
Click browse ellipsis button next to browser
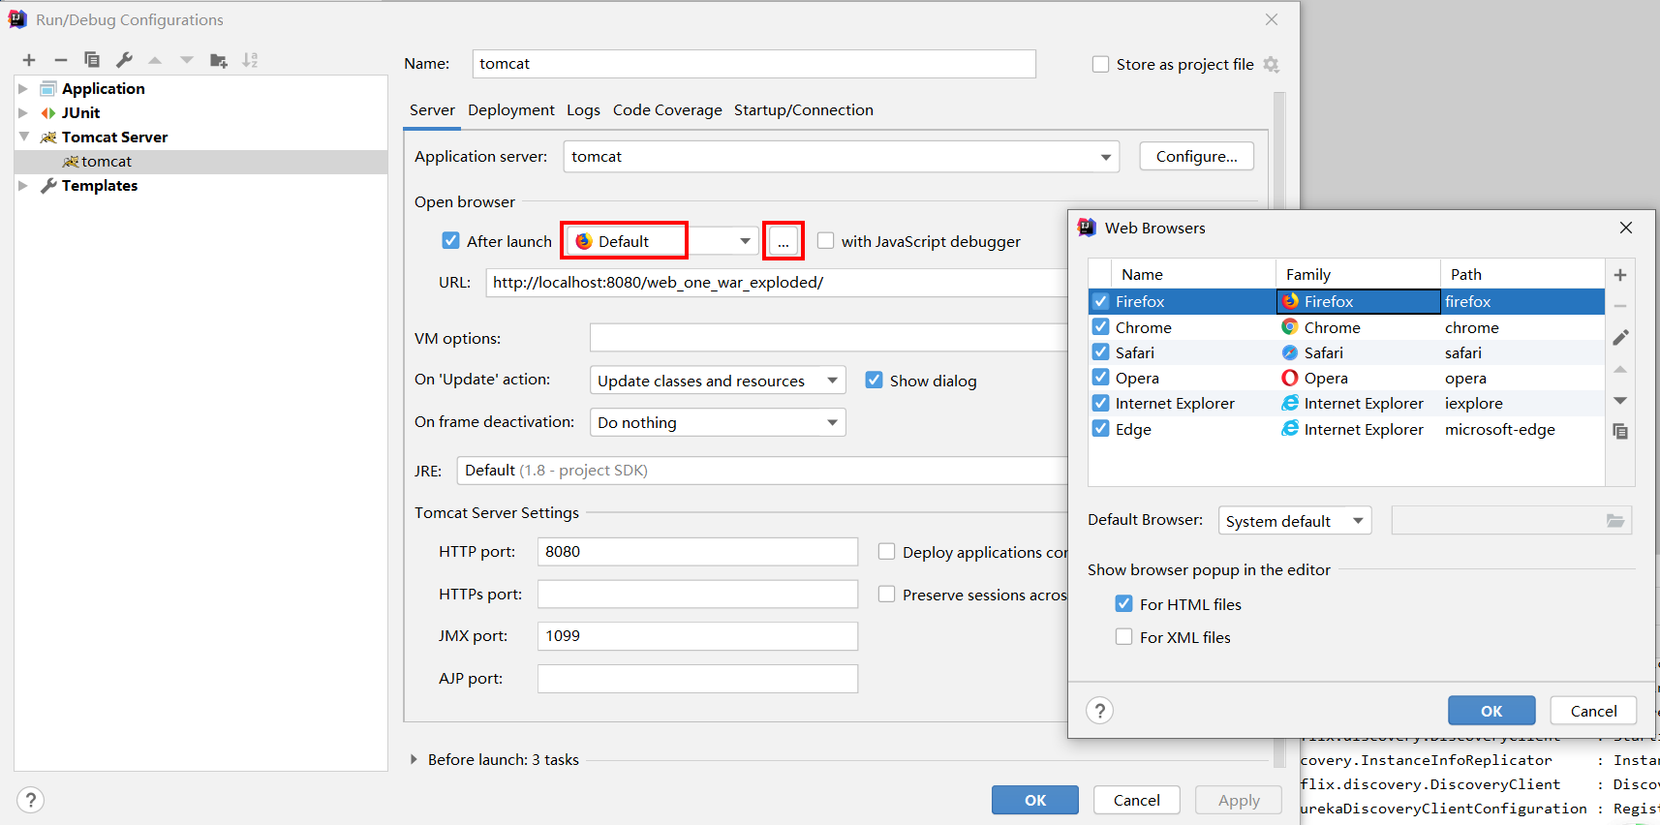783,241
